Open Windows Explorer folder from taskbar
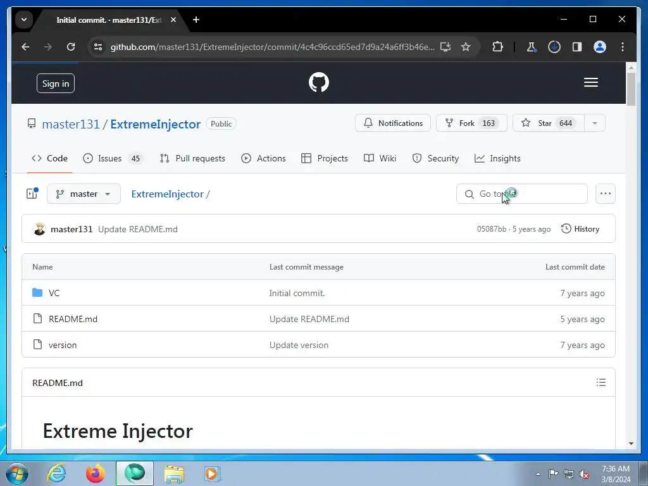Viewport: 648px width, 486px height. 174,473
